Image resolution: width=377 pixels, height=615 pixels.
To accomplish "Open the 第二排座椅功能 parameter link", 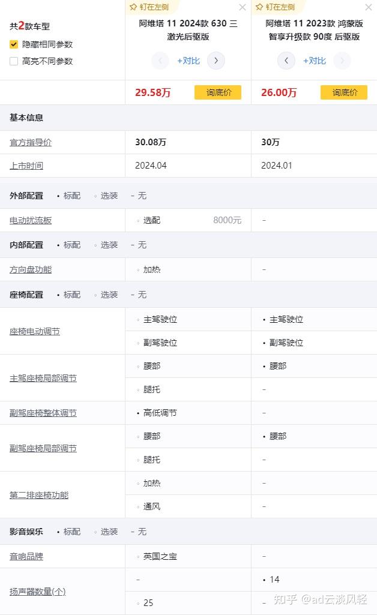I will point(39,495).
